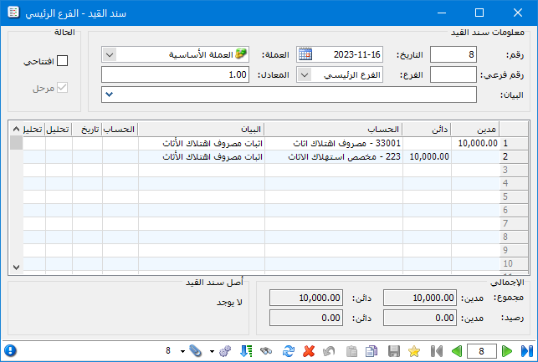Click the red X delete icon
Viewport: 538px width, 362px height.
tap(309, 351)
